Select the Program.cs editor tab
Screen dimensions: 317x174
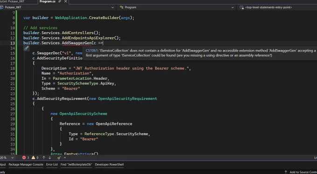click(x=48, y=1)
